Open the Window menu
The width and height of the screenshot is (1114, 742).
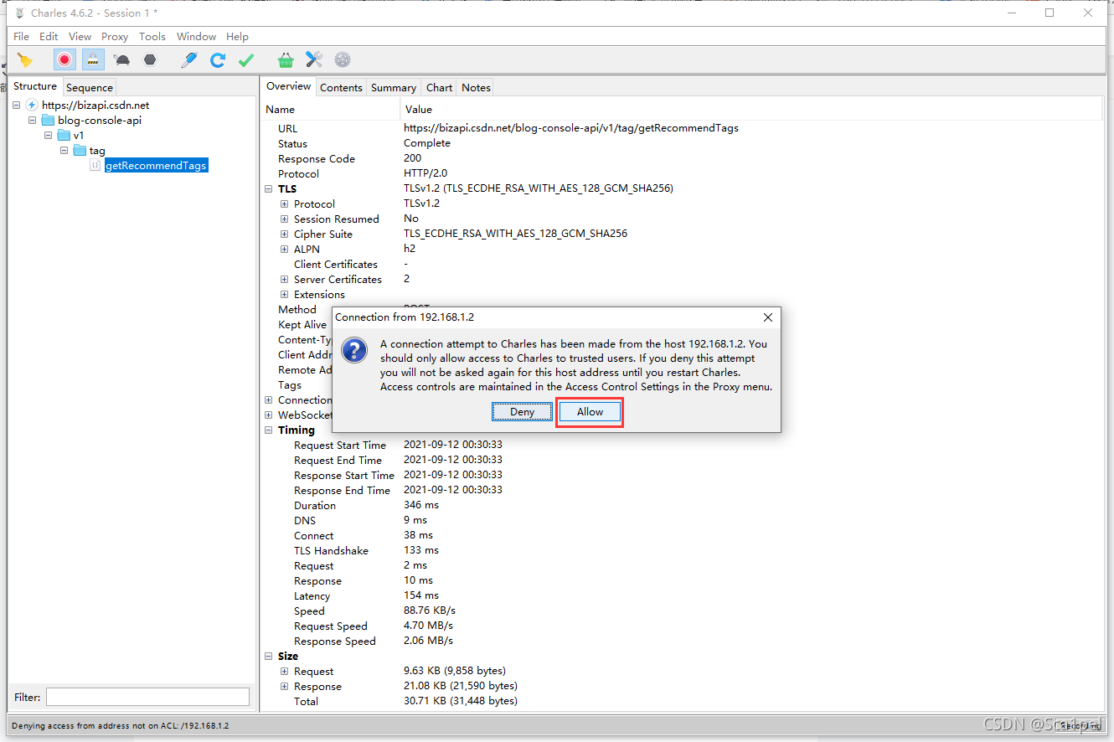pyautogui.click(x=196, y=36)
